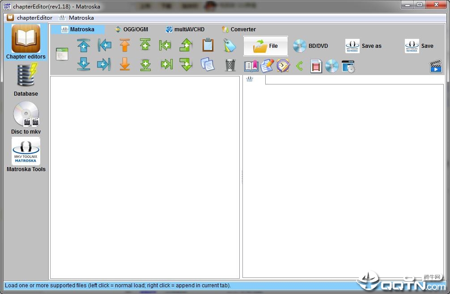
Task: Click inside the right chapter details pane
Action: pyautogui.click(x=343, y=181)
